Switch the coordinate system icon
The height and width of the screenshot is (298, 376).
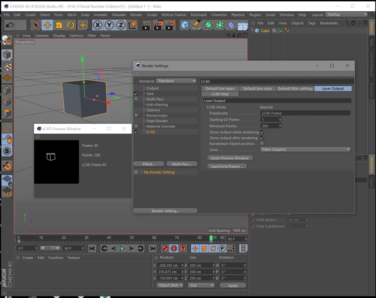point(133,25)
